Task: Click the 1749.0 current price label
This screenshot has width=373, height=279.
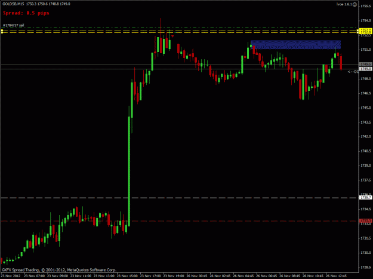Action: [366, 69]
